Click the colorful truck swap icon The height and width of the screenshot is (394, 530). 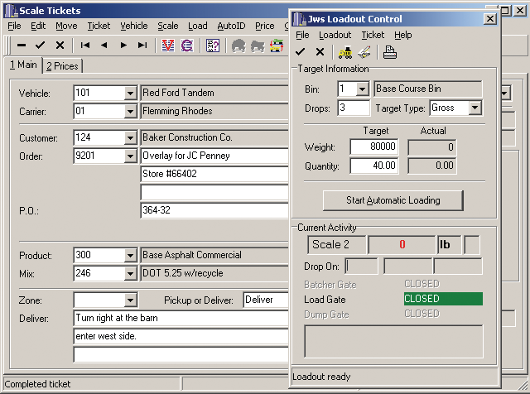[277, 46]
